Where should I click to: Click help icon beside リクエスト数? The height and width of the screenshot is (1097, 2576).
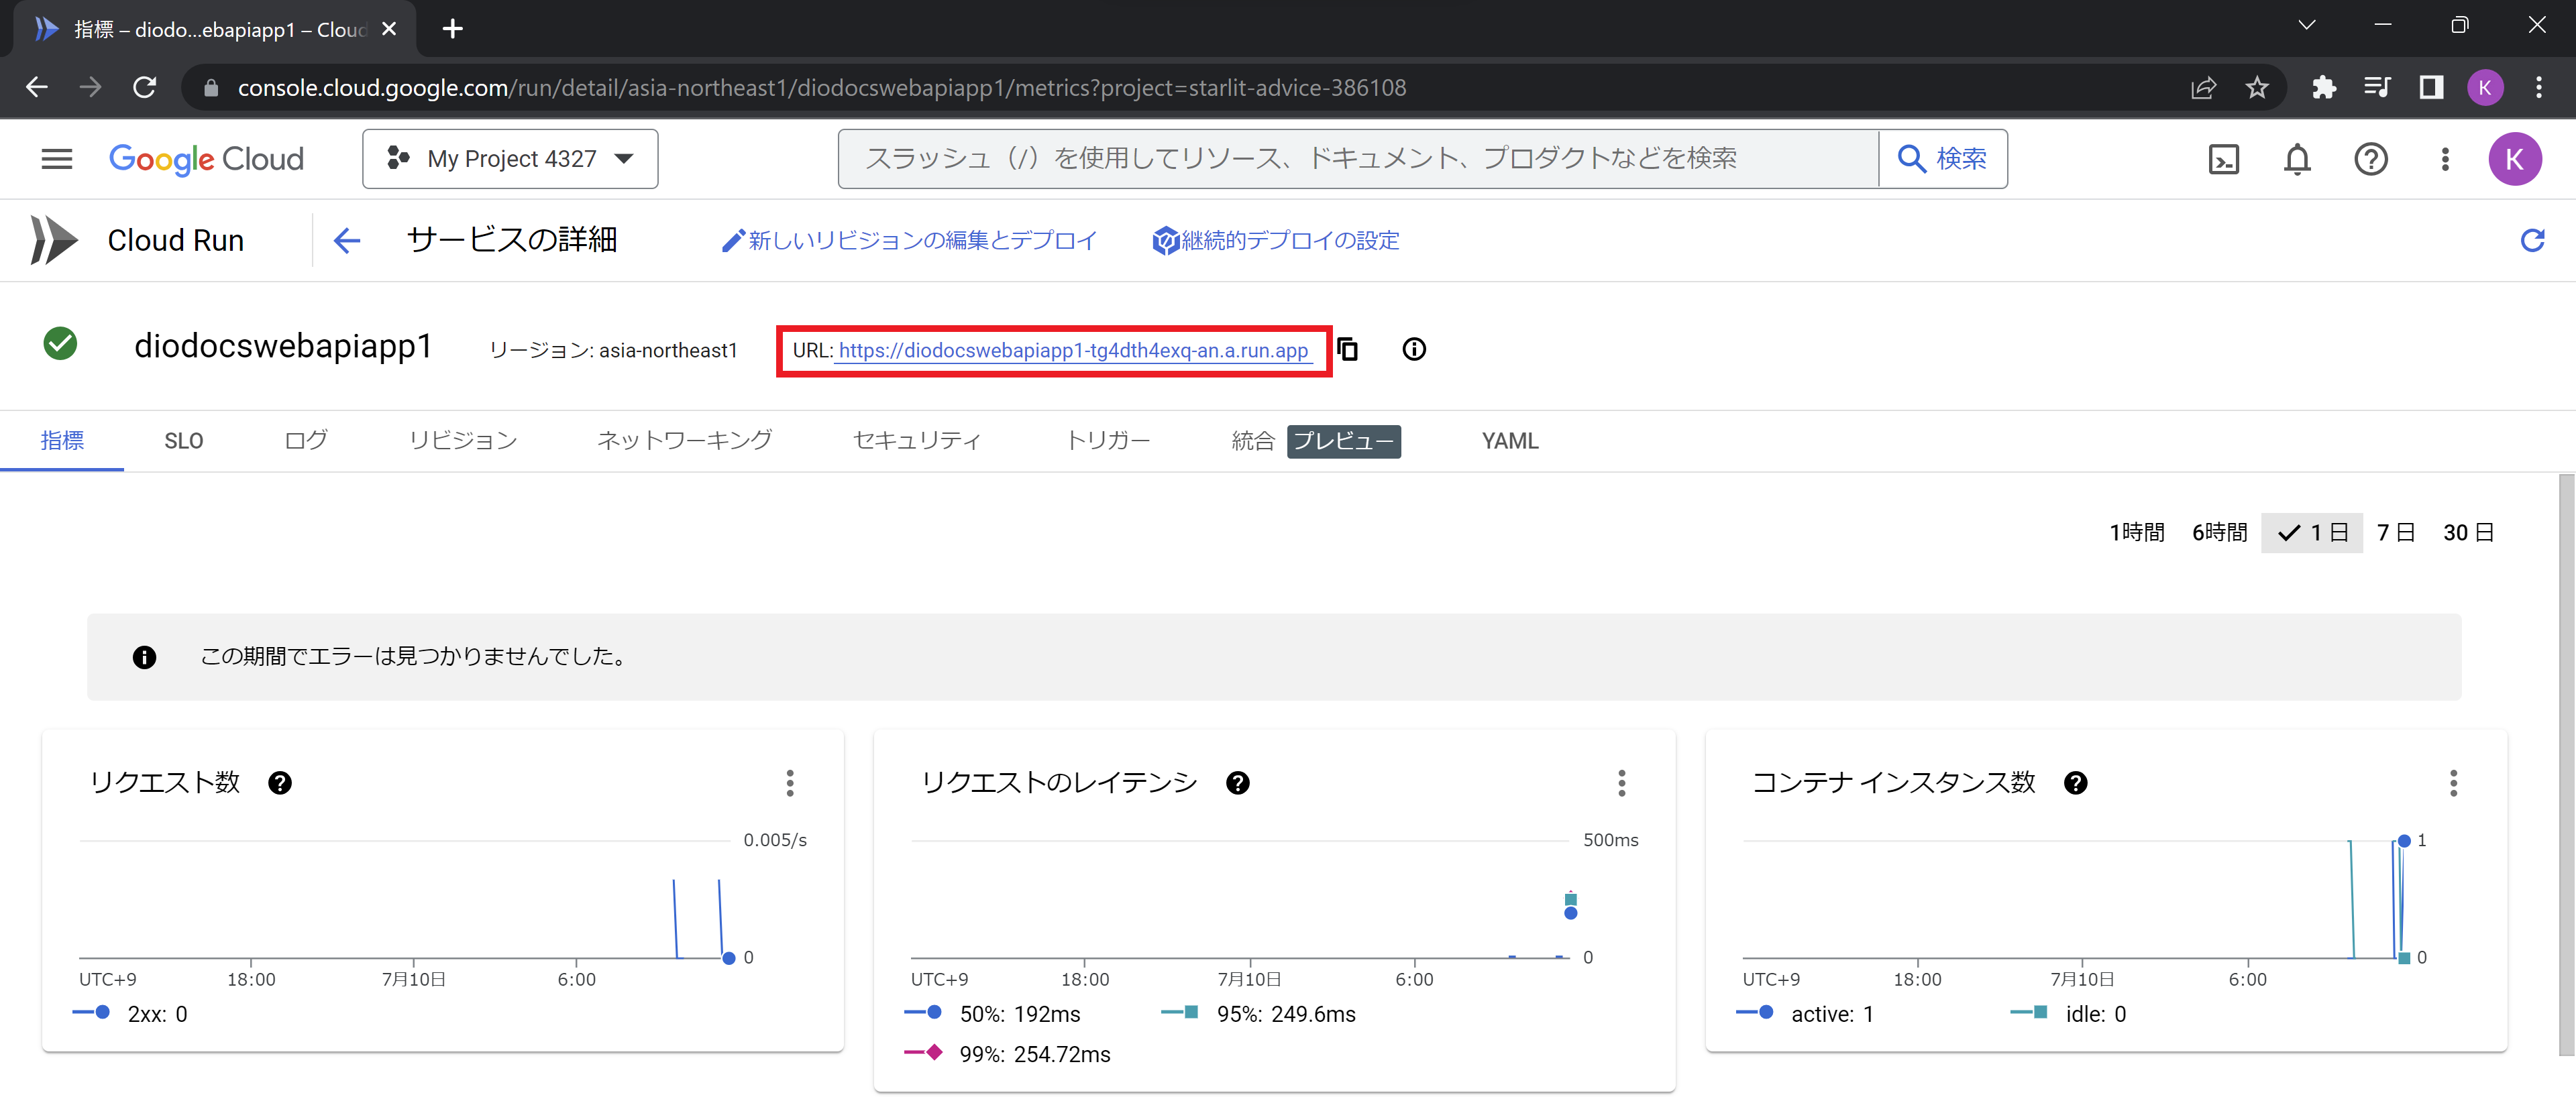(280, 783)
